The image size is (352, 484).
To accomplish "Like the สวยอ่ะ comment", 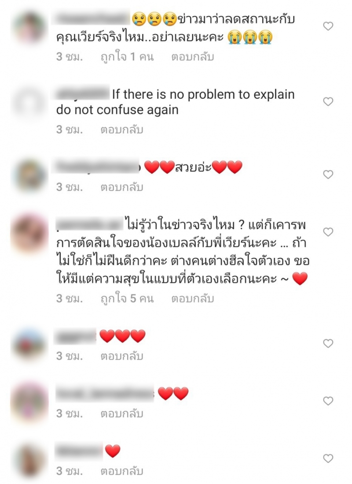I will tap(328, 175).
